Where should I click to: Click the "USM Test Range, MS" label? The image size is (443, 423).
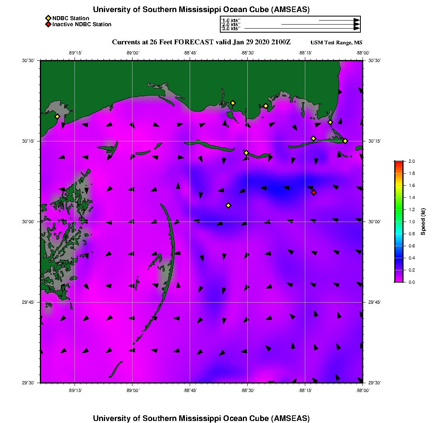click(x=336, y=43)
